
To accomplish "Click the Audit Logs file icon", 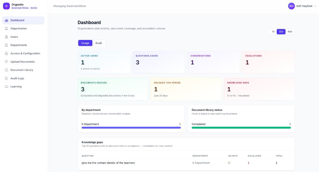I will click(6, 78).
